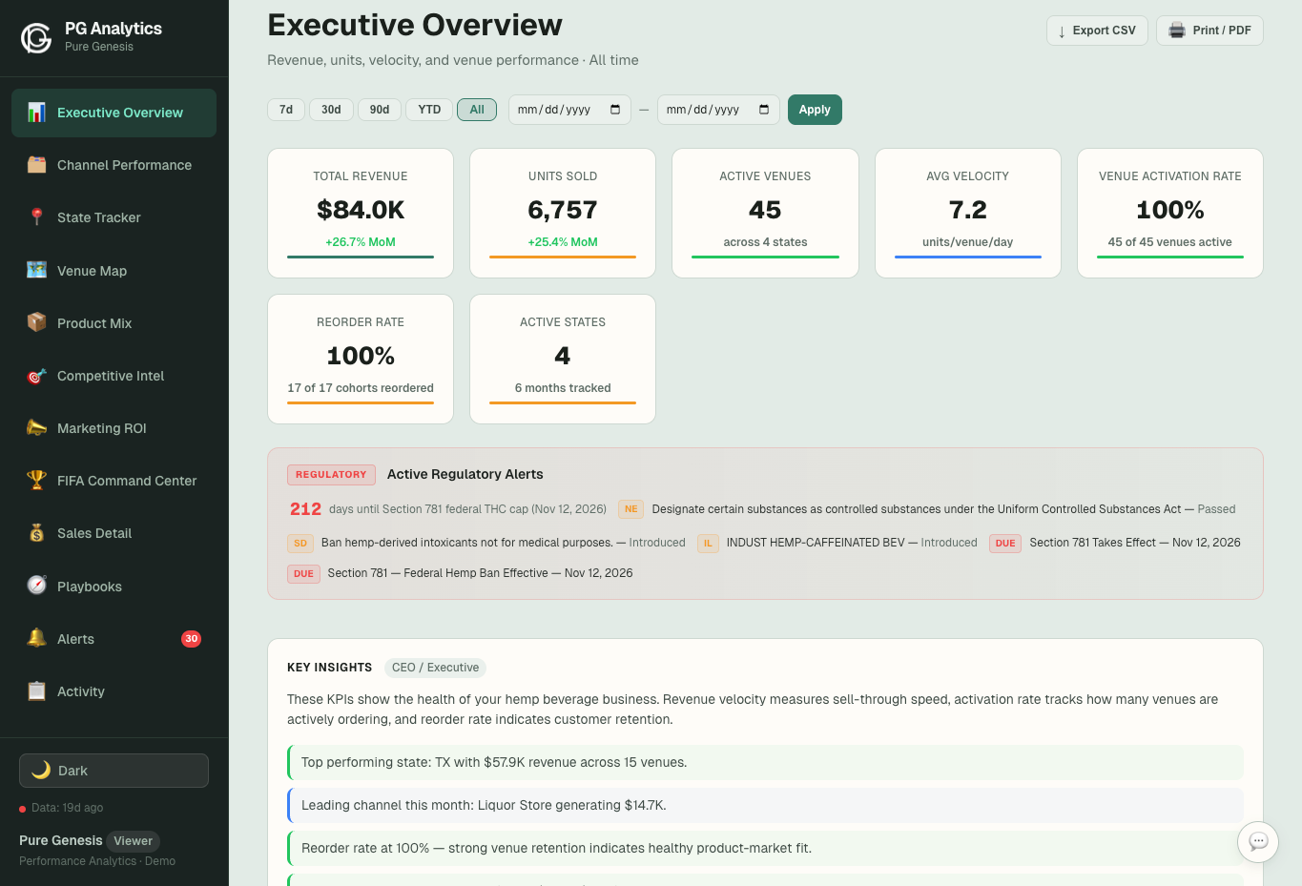Image resolution: width=1302 pixels, height=886 pixels.
Task: Open the Venue Map icon in the sidebar
Action: pos(34,270)
